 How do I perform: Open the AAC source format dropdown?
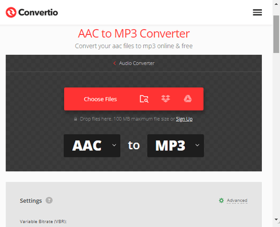tap(92, 146)
